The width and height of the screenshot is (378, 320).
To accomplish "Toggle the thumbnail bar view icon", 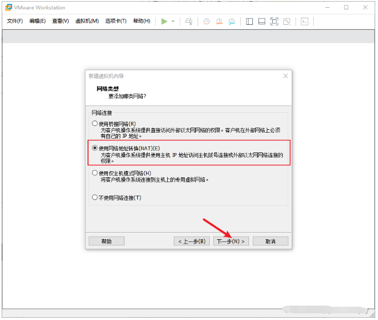I will 262,22.
